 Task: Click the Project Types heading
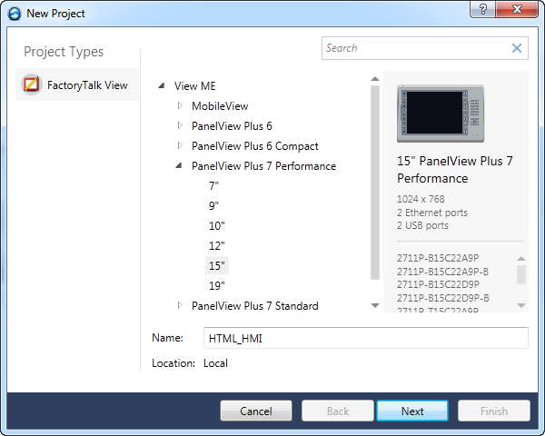tap(64, 52)
